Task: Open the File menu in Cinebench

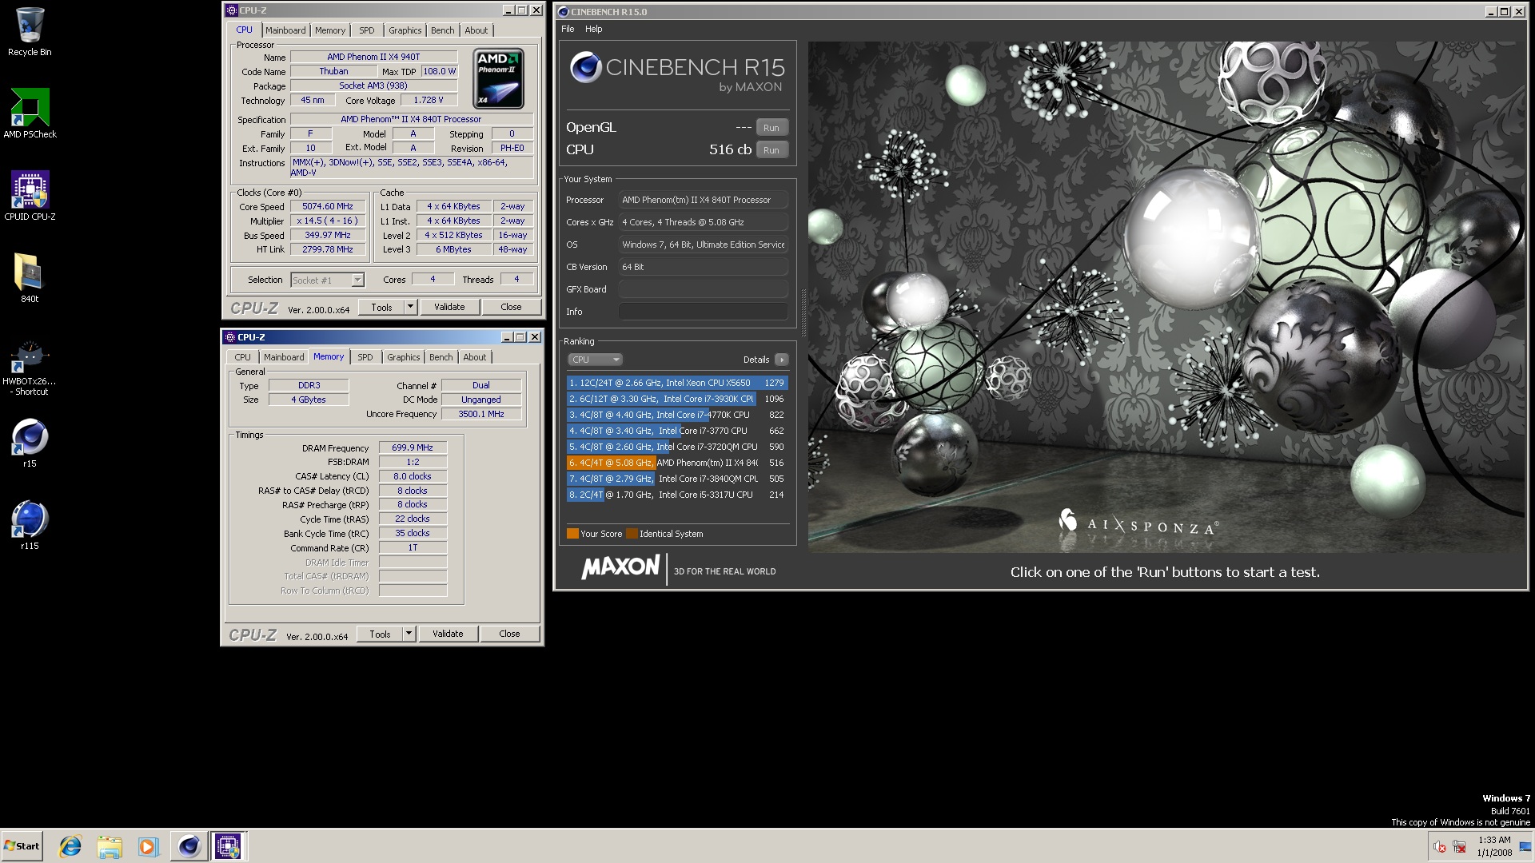Action: 568,29
